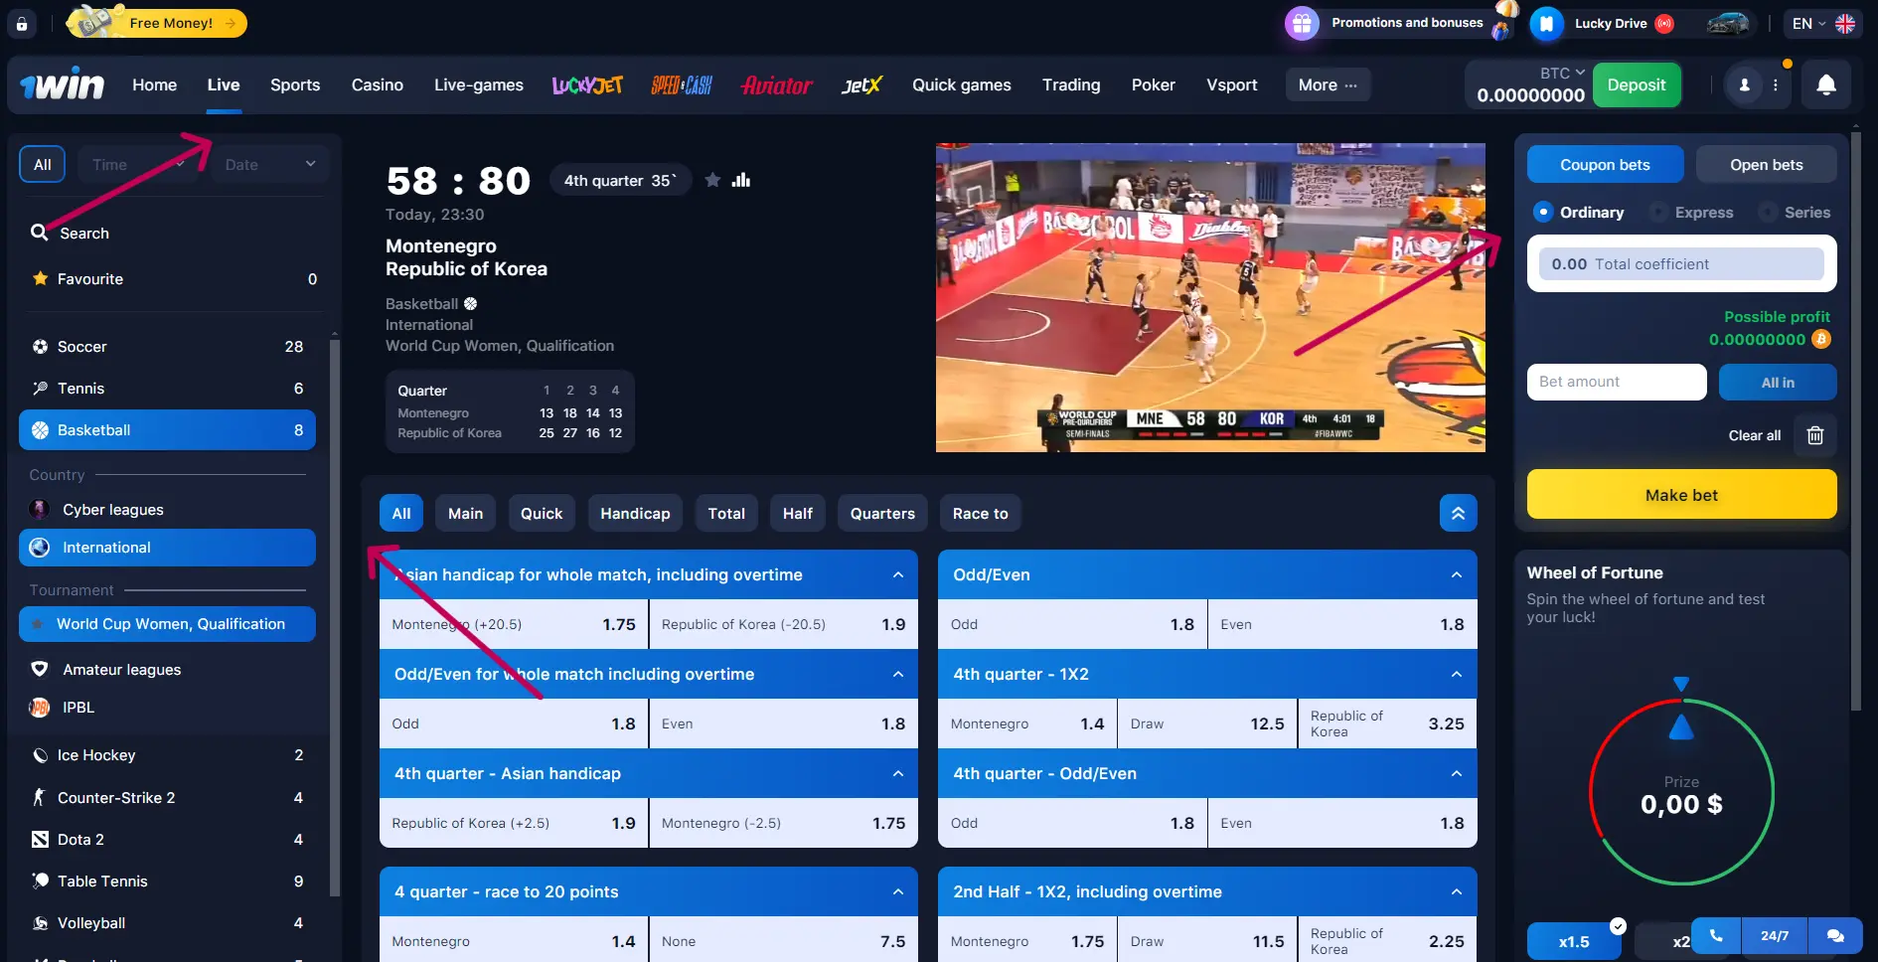
Task: Click the All in button
Action: 1778,382
